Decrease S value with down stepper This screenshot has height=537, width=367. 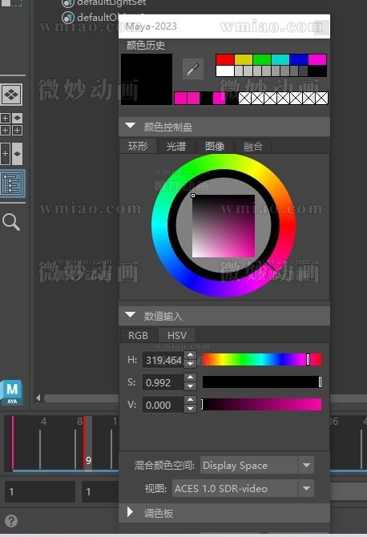(191, 386)
